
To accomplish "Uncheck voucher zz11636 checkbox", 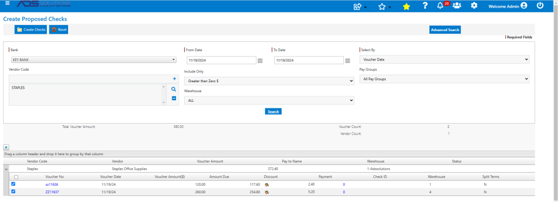I will pos(14,184).
